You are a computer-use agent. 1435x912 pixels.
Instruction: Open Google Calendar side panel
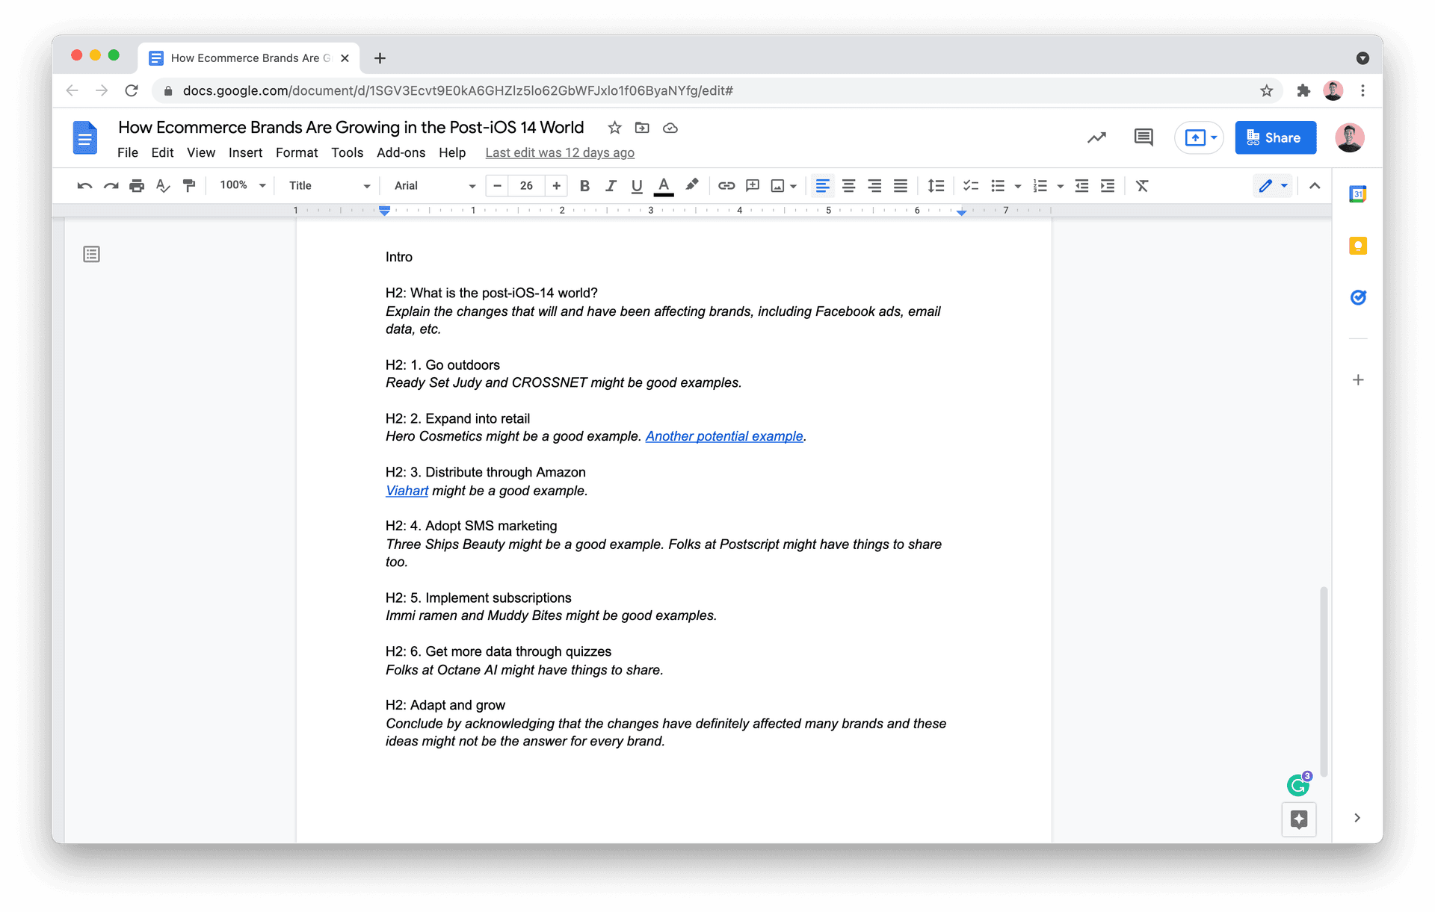1358,194
